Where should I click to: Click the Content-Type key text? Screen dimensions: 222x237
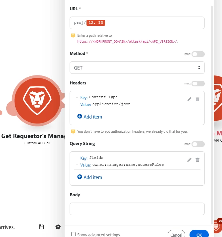103,97
